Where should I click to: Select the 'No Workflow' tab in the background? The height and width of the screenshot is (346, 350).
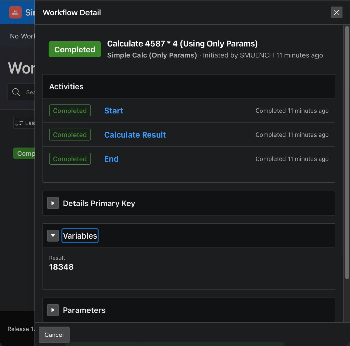tap(21, 36)
